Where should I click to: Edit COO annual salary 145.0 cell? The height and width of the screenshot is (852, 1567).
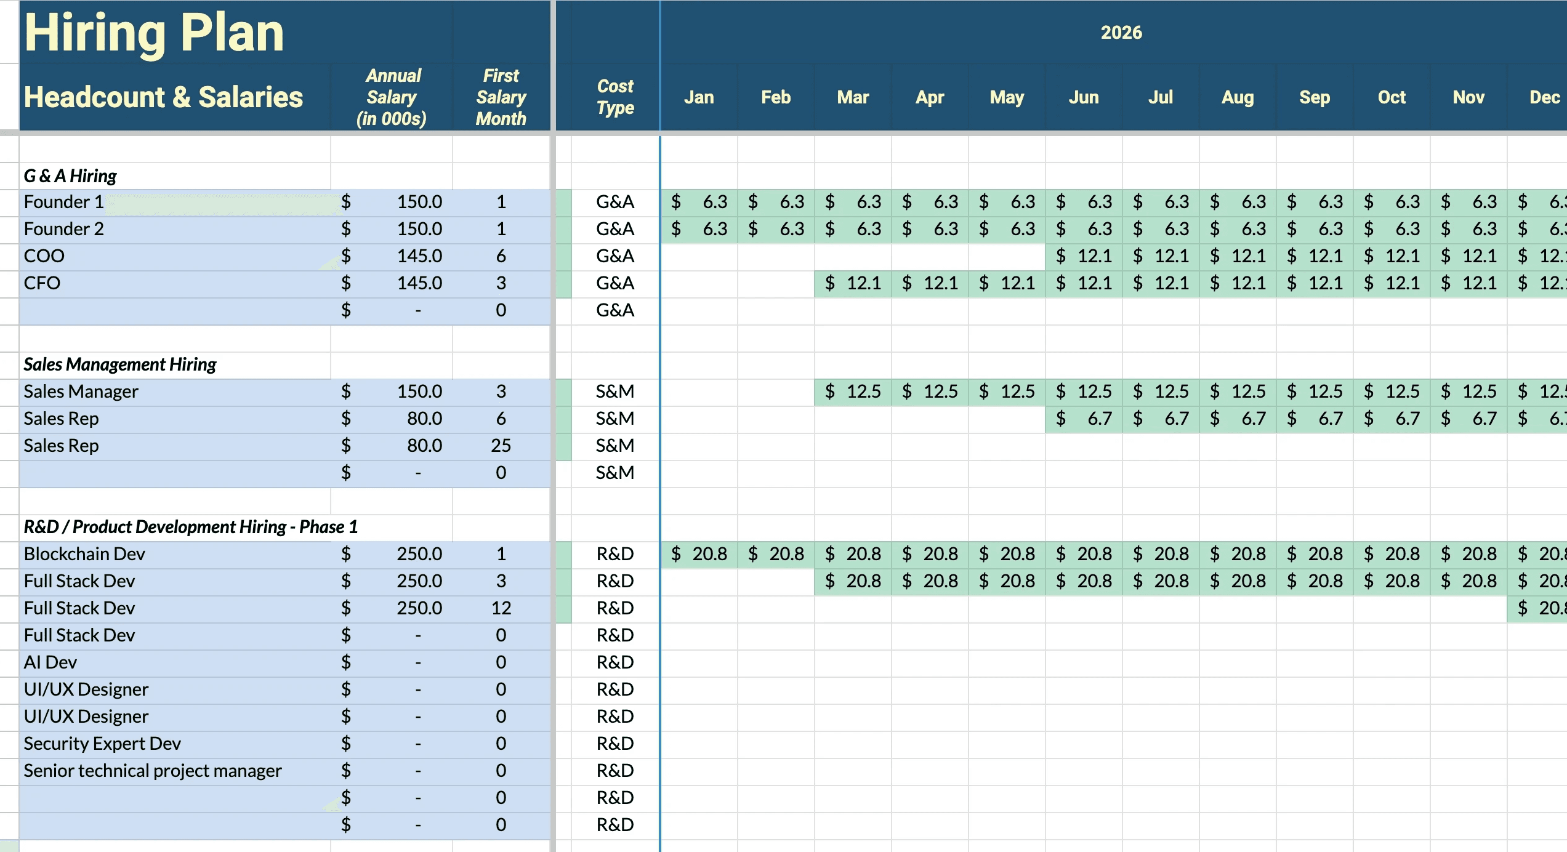click(x=419, y=256)
